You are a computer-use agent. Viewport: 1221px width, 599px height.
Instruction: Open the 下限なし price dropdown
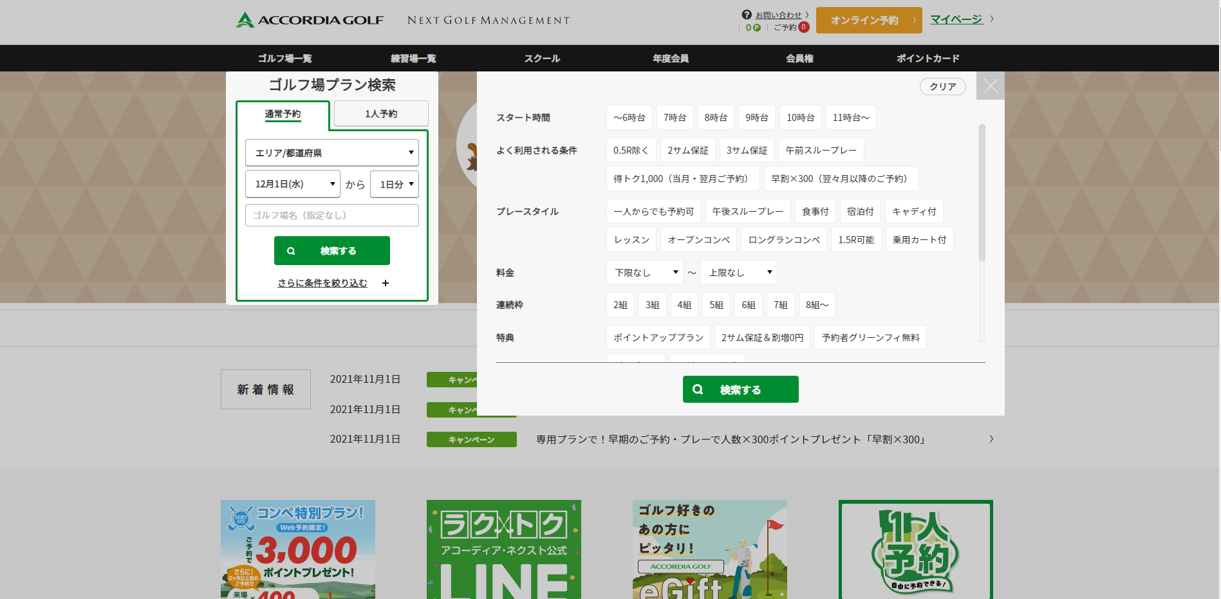[644, 273]
